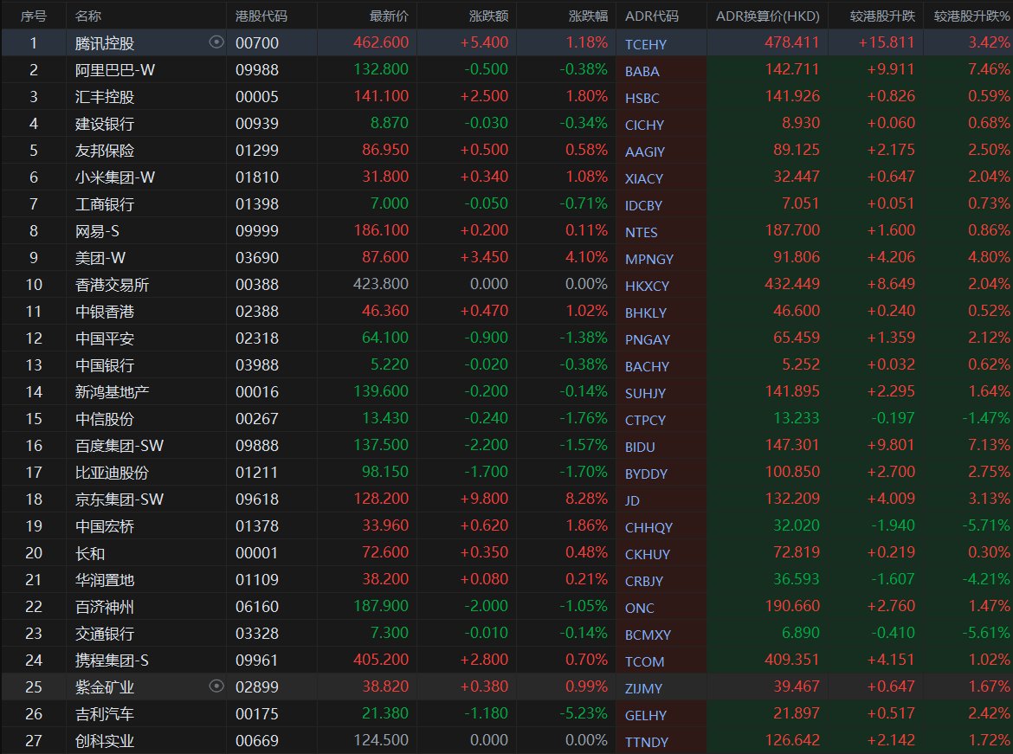Click stock code 09988

[257, 70]
